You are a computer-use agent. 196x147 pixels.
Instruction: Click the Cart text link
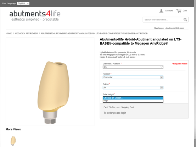pyautogui.click(x=185, y=11)
